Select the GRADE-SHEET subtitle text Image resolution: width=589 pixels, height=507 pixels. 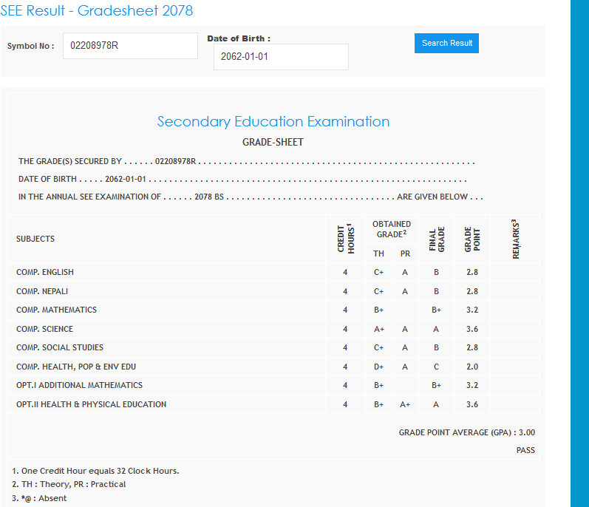(x=273, y=142)
